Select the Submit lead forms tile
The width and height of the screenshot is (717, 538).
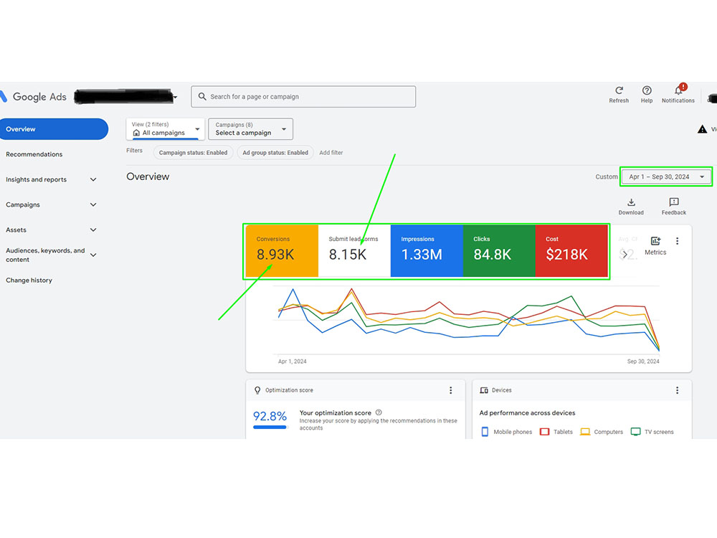click(x=354, y=250)
